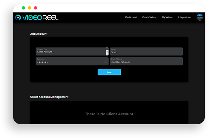This screenshot has width=210, height=138.
Task: Click the Password input field
Action: pos(72,61)
